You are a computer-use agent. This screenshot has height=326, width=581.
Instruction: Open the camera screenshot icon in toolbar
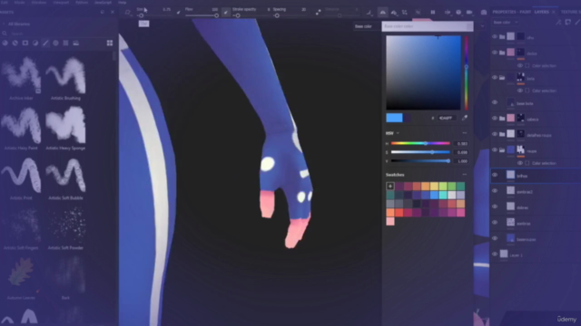click(x=484, y=12)
